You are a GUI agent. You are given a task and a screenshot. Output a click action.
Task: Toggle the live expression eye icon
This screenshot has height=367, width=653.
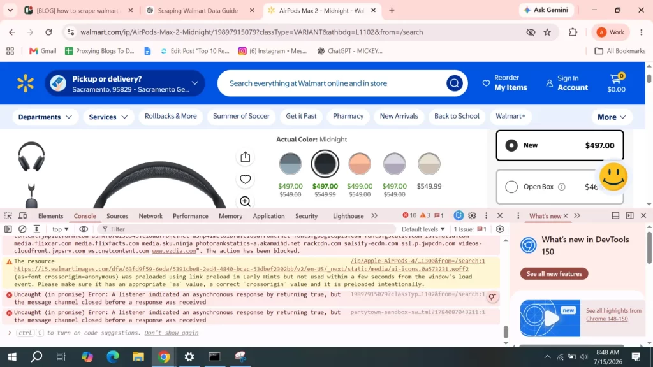[x=84, y=229]
